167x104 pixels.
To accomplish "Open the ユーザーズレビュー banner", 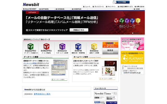I will coord(110,45).
